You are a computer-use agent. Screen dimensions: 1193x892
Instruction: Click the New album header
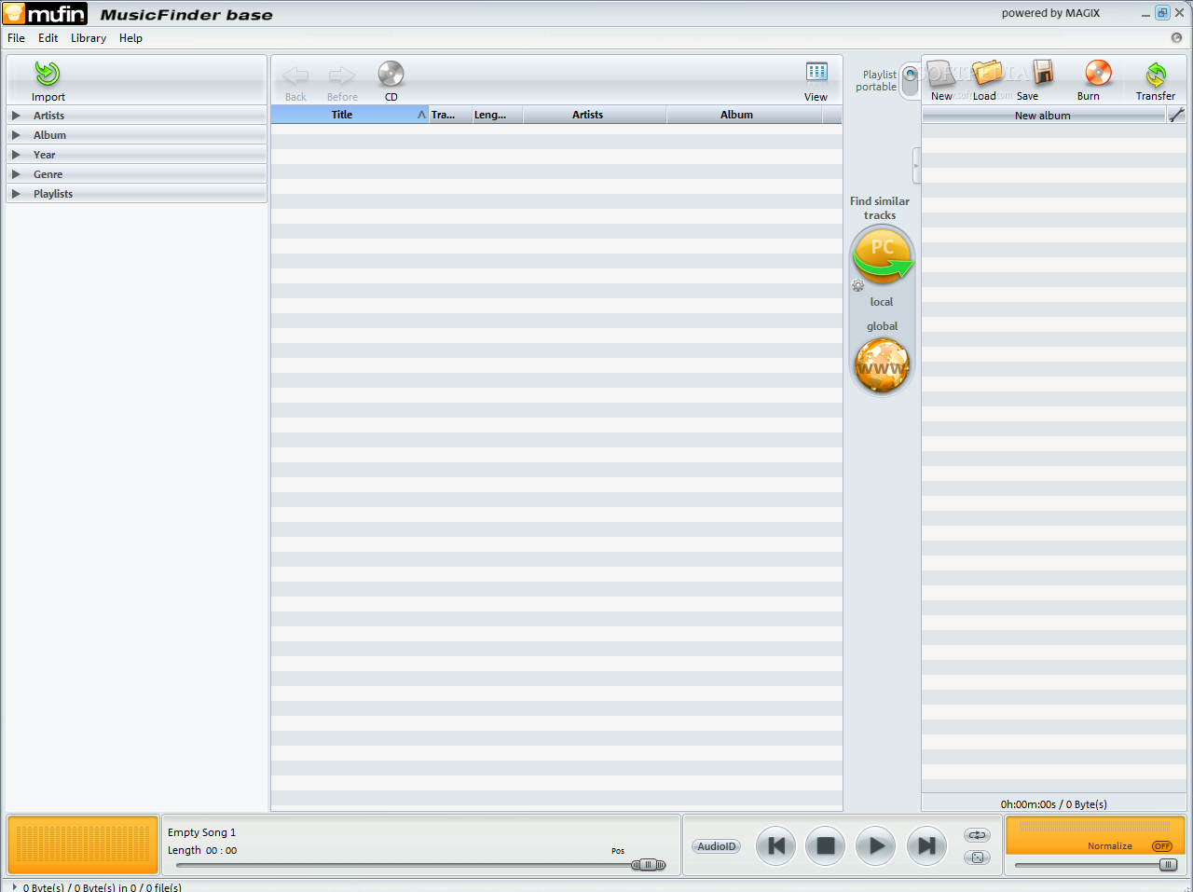(1043, 116)
